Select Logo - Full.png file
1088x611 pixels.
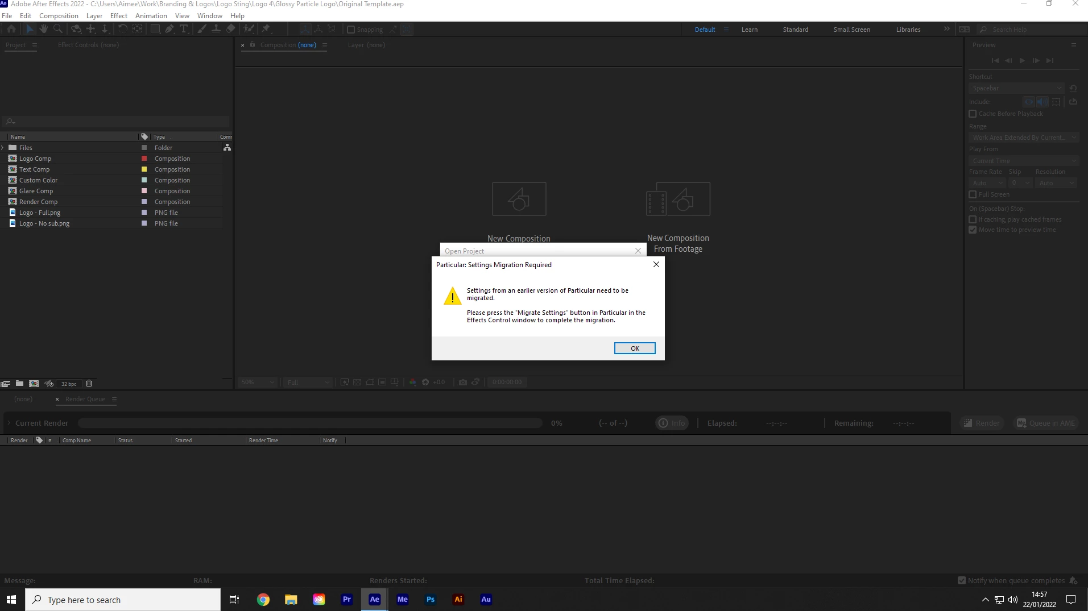pyautogui.click(x=39, y=213)
